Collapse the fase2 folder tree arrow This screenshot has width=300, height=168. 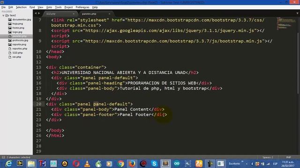pos(3,15)
